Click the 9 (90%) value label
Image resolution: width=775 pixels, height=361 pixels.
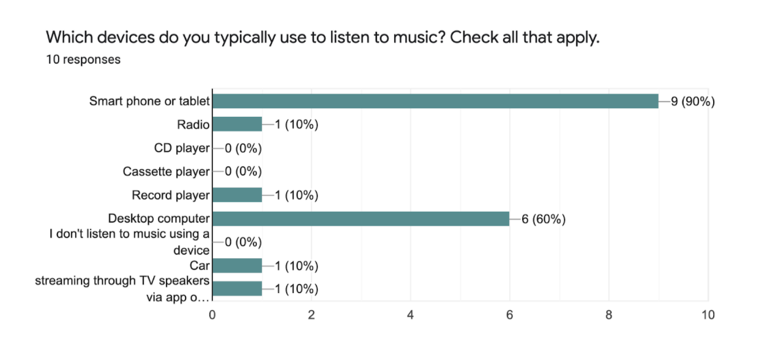693,102
